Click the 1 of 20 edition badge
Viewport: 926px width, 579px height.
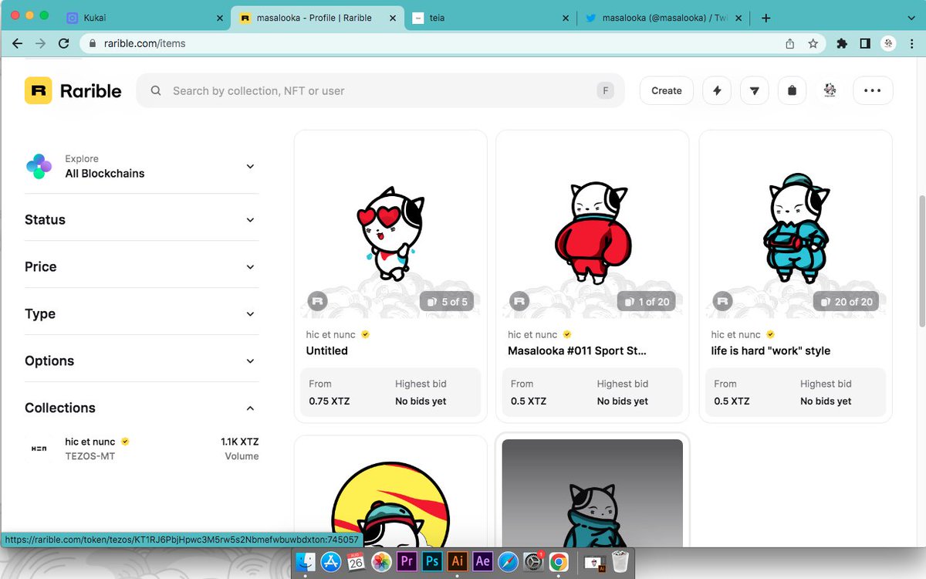tap(648, 301)
